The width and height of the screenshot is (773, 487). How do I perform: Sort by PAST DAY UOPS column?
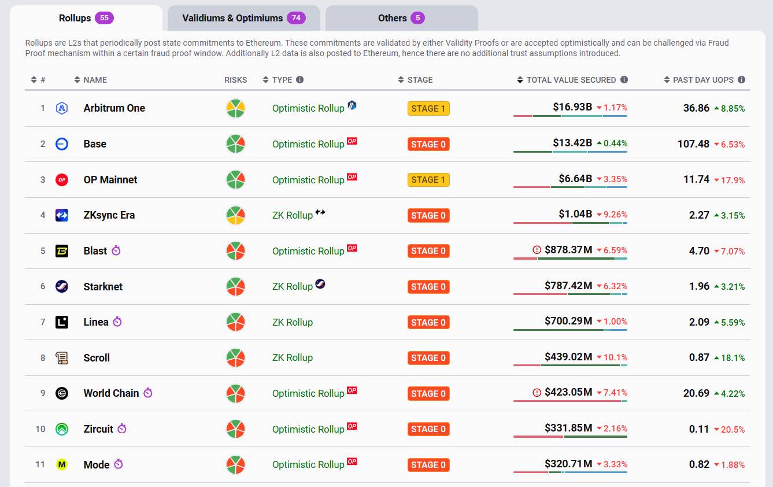[699, 80]
